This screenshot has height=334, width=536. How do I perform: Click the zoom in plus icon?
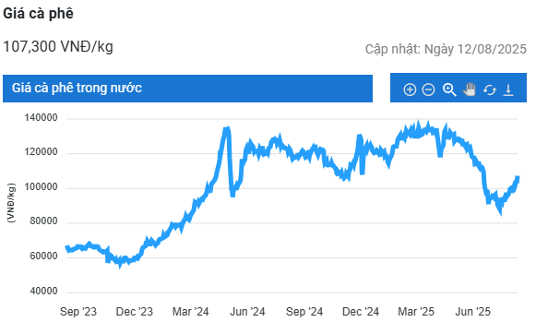(x=410, y=89)
